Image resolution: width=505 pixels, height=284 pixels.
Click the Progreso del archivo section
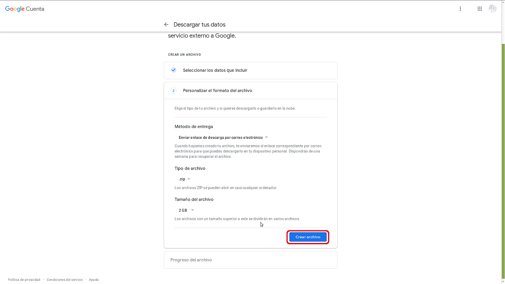(x=191, y=260)
